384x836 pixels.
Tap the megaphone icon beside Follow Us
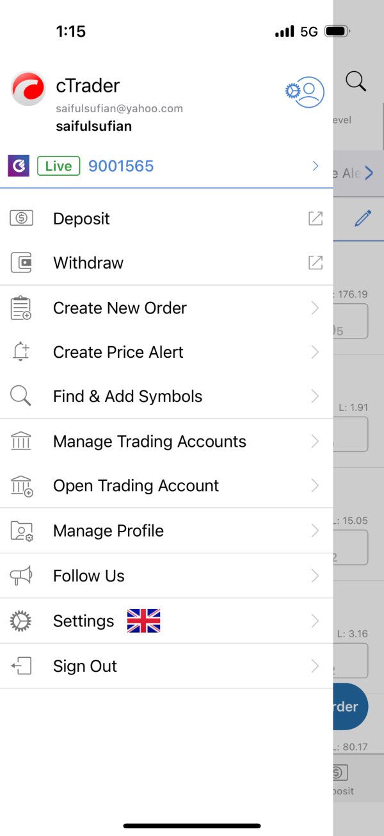(21, 576)
